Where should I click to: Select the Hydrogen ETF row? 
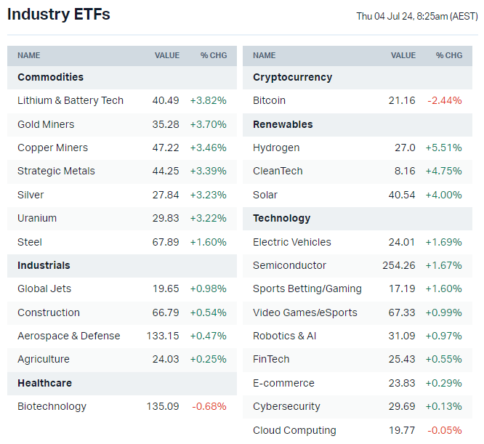276,148
